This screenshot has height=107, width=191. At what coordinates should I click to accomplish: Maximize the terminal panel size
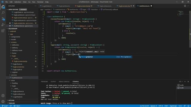185,82
